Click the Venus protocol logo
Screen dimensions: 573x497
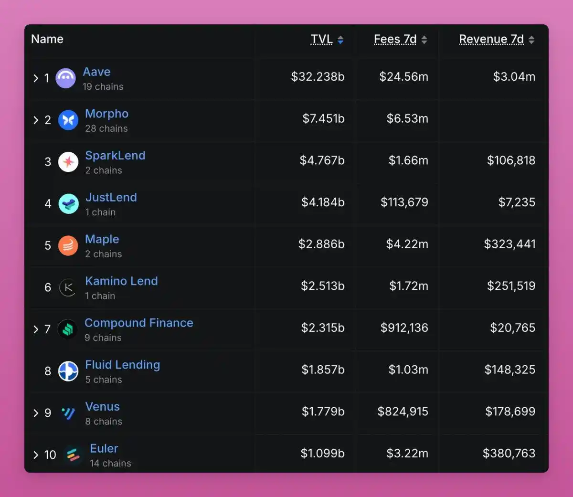pos(68,412)
